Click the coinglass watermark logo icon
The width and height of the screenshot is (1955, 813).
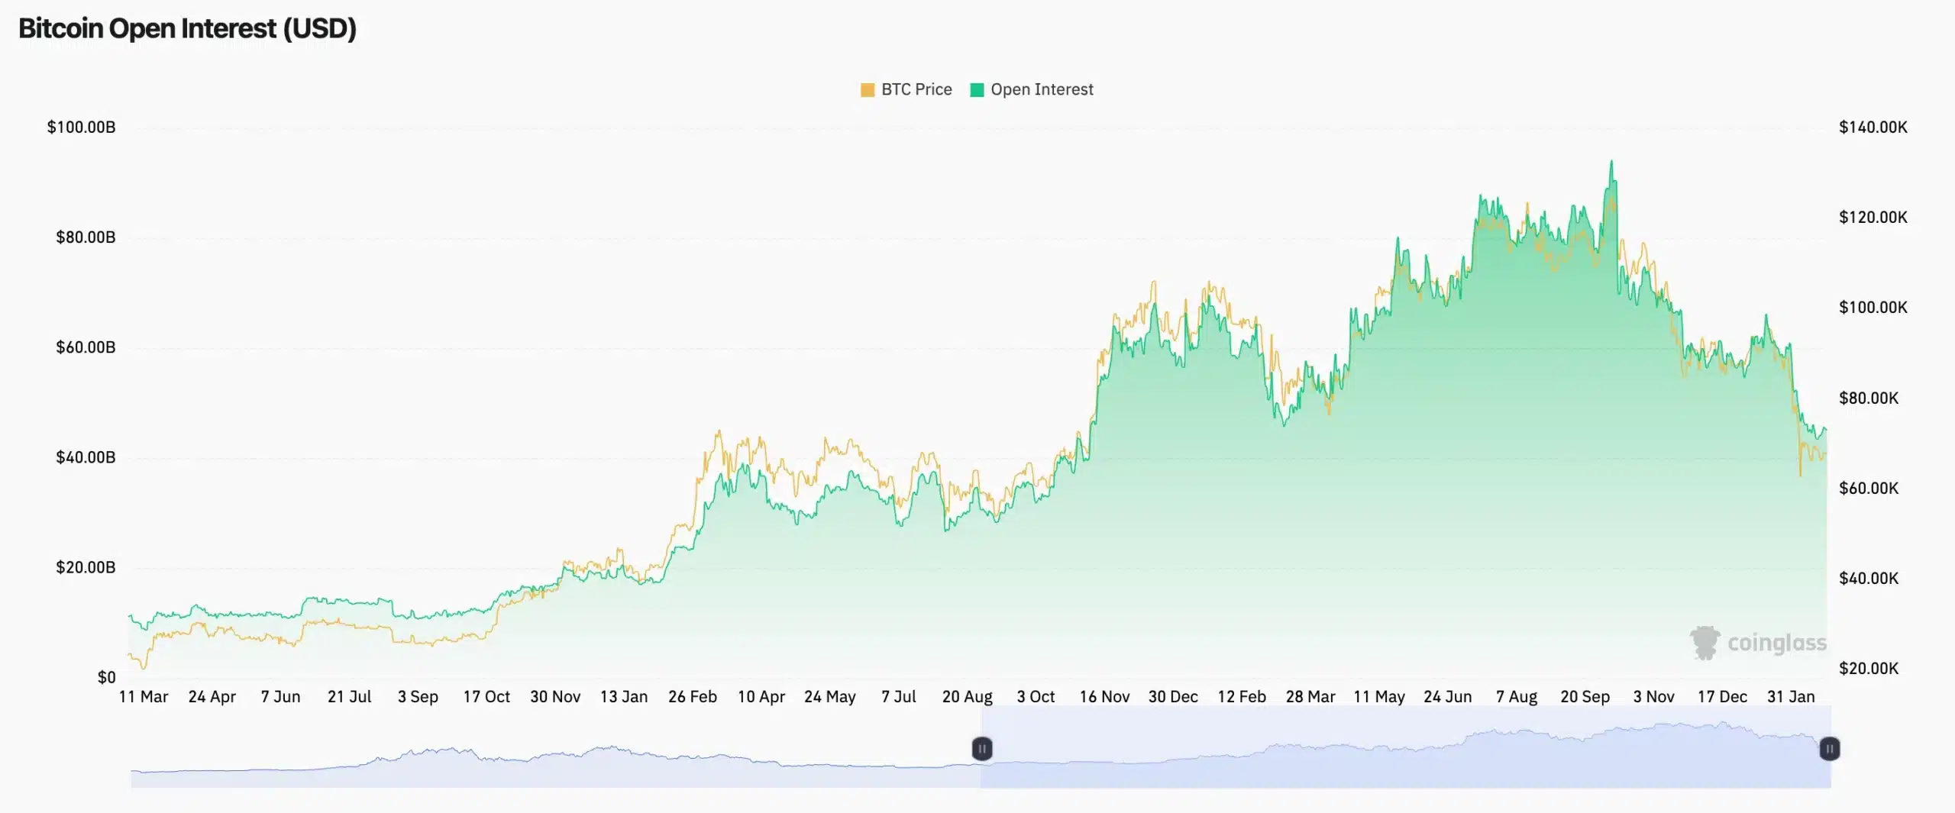pyautogui.click(x=1705, y=643)
